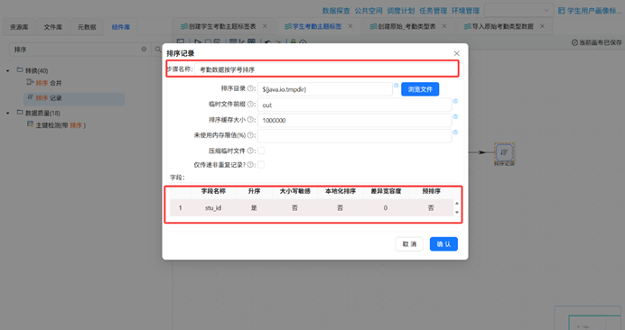
Task: Click help icon beside 排序缓存大小 label
Action: (x=250, y=120)
